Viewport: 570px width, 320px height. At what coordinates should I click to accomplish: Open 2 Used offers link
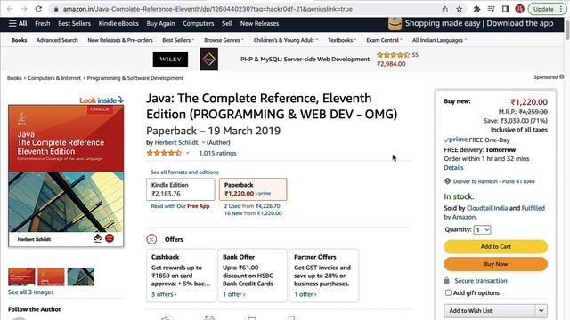click(252, 205)
